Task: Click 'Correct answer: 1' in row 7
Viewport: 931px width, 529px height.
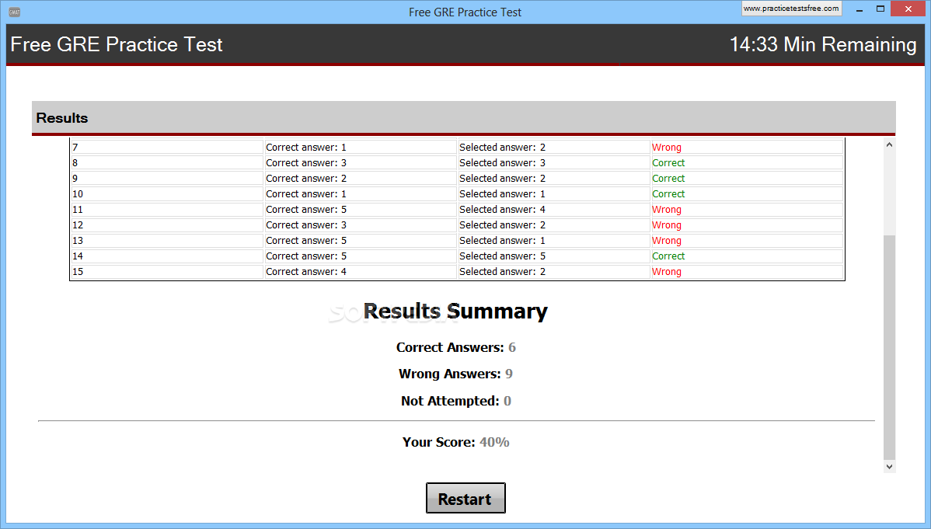Action: pyautogui.click(x=305, y=148)
